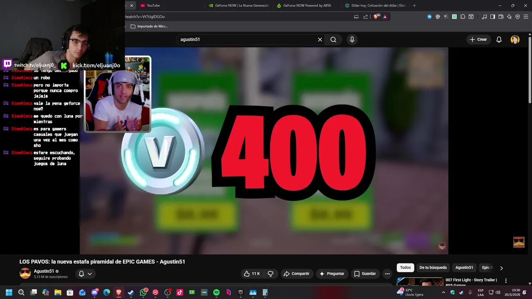Open the media control music note icon

click(x=484, y=17)
